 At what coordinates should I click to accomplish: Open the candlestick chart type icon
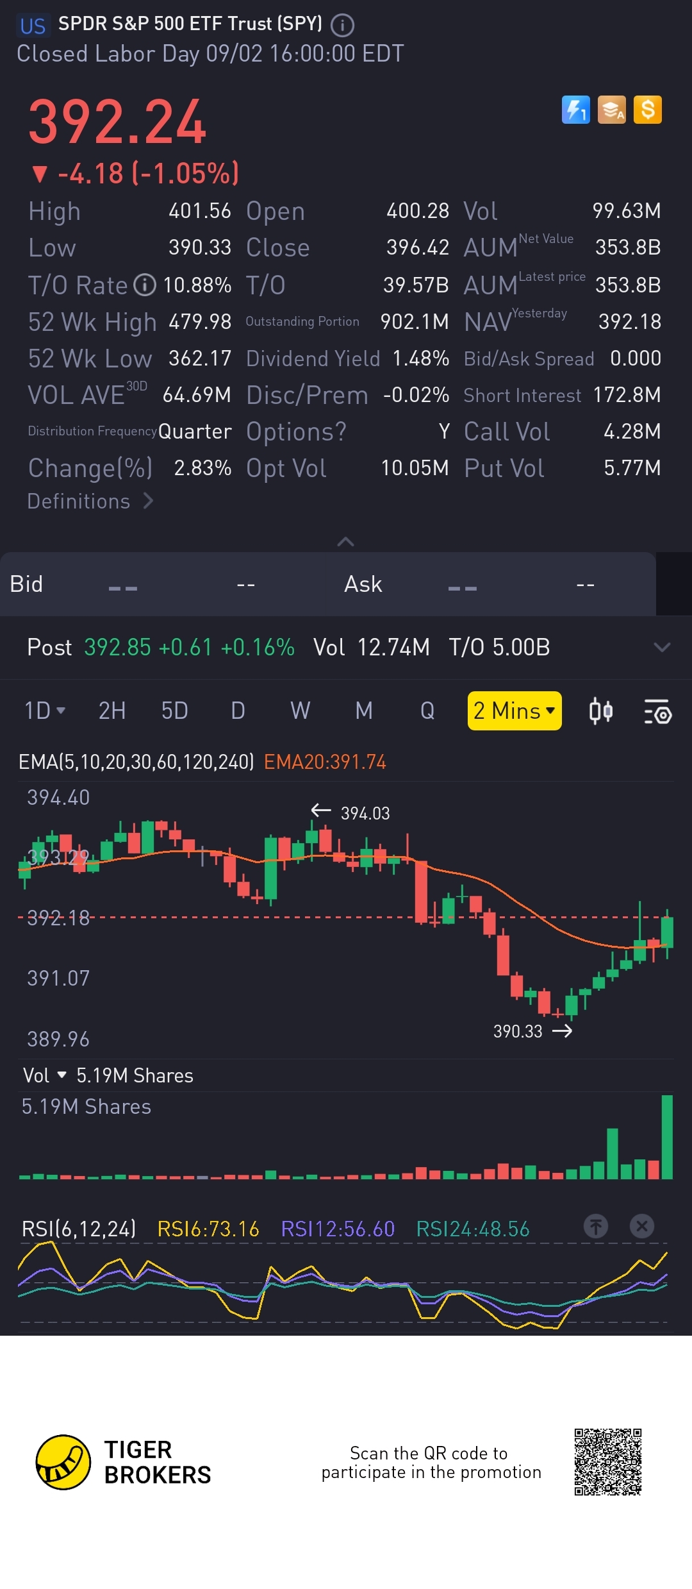tap(600, 711)
